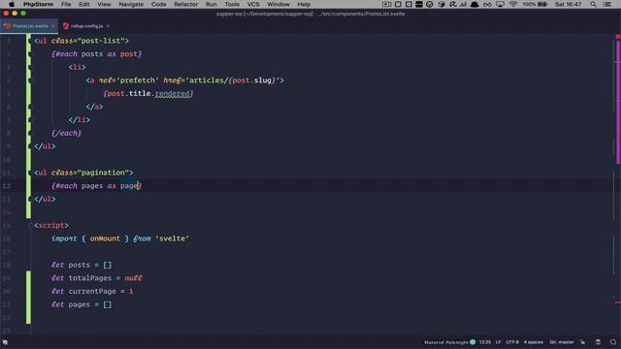Click the notifications bubble icon in status bar
Viewport: 621px width, 349px height.
[x=613, y=342]
